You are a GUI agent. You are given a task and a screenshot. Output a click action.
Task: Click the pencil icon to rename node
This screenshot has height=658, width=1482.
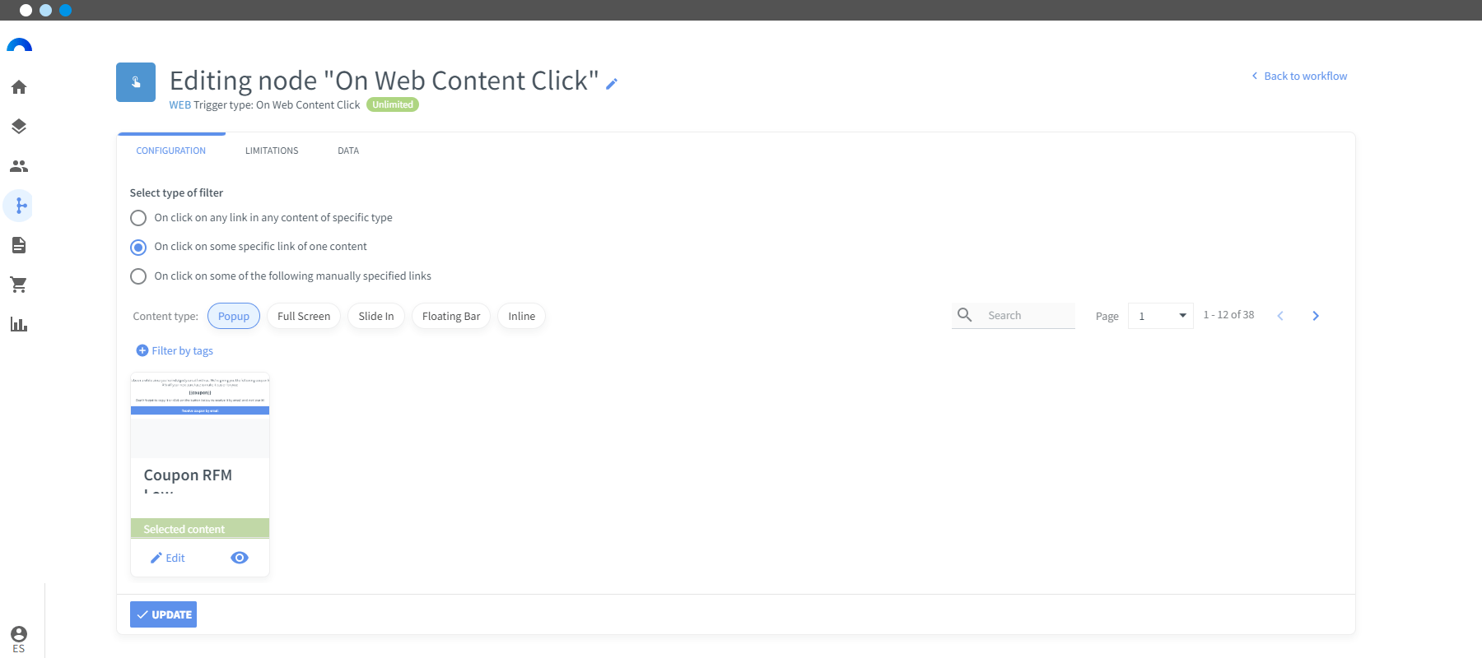(x=612, y=83)
